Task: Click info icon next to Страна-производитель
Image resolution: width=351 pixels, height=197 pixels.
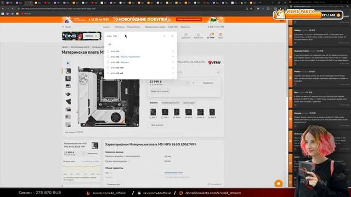Action: pos(129,161)
